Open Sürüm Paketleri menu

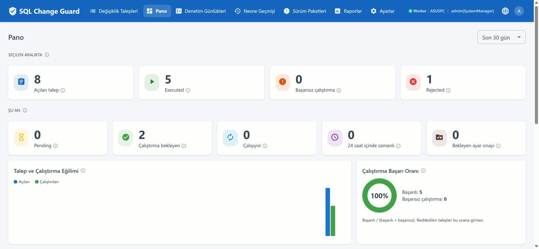coord(305,11)
